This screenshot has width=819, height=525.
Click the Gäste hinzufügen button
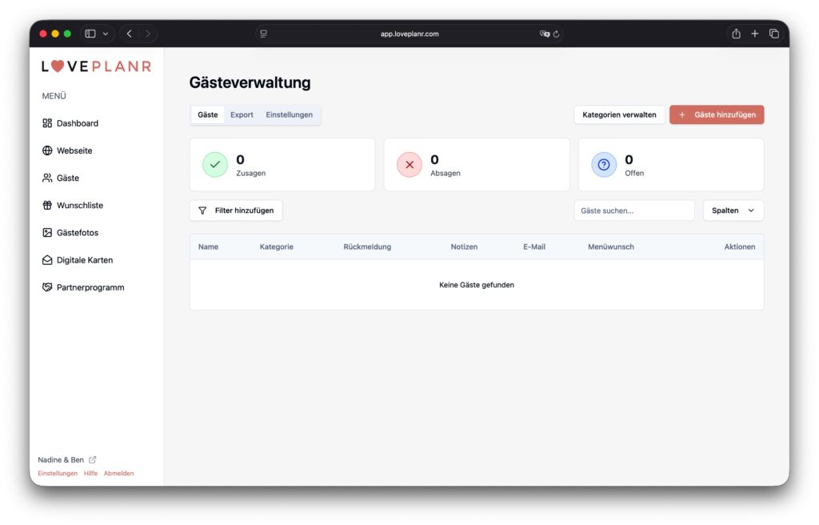717,114
